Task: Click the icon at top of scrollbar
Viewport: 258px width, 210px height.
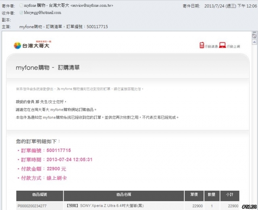Action: coord(254,36)
